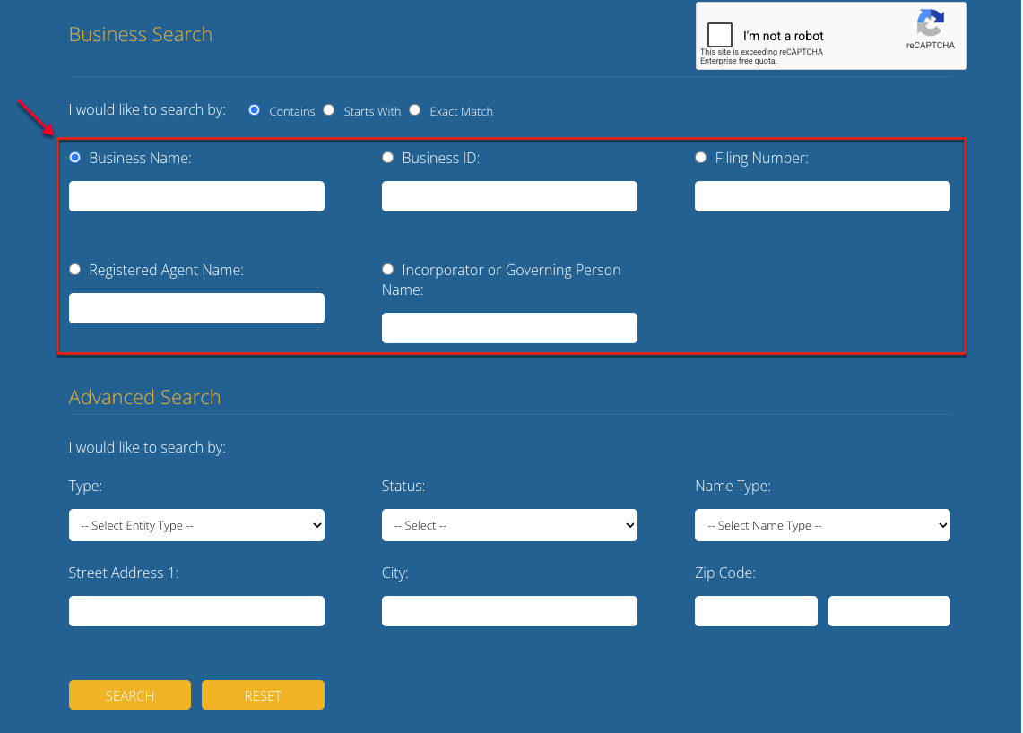Click the Business ID text field
Image resolution: width=1023 pixels, height=733 pixels.
pos(509,196)
